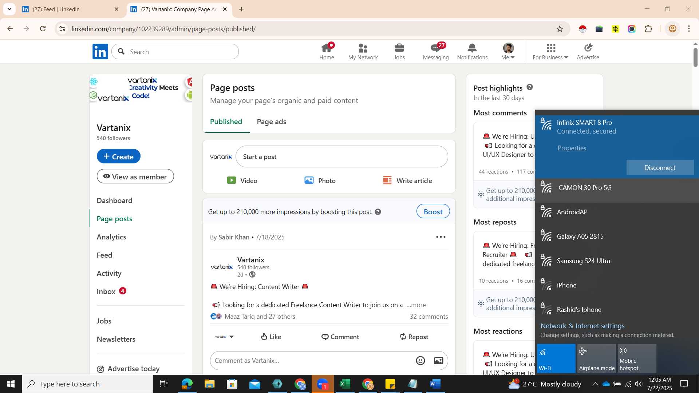Open post options three-dot menu
699x393 pixels.
click(x=441, y=237)
